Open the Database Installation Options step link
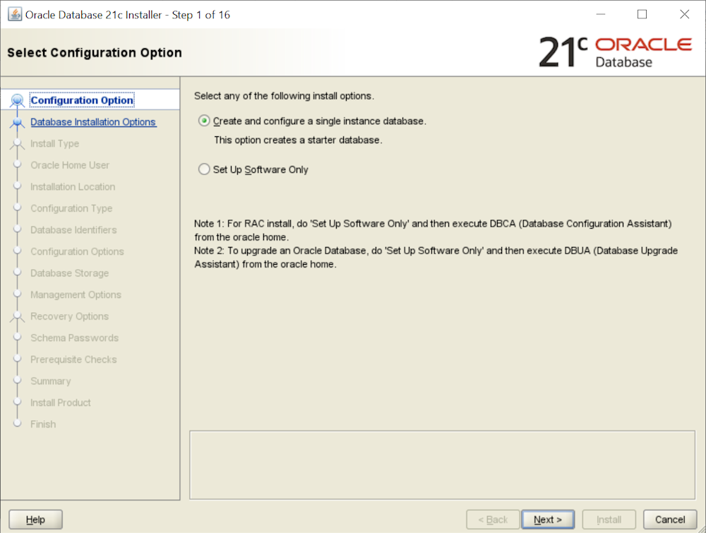 coord(93,122)
